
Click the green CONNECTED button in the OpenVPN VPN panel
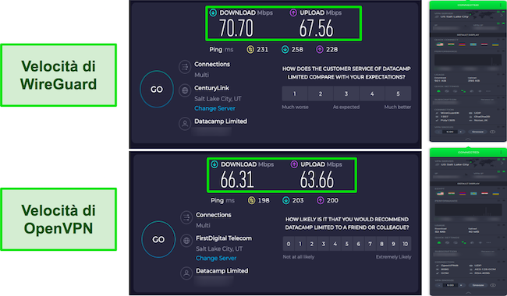click(x=469, y=153)
